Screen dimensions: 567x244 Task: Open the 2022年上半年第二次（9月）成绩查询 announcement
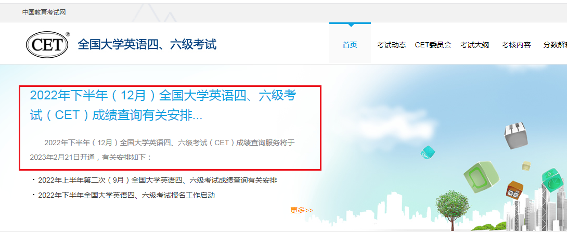[x=157, y=180]
